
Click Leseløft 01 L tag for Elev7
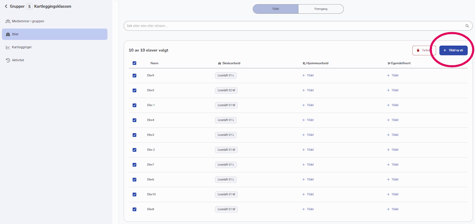pyautogui.click(x=226, y=165)
